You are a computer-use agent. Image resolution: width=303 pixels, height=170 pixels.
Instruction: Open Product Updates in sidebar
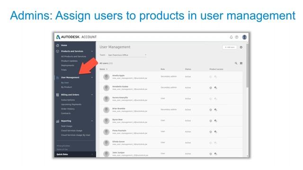pyautogui.click(x=69, y=61)
